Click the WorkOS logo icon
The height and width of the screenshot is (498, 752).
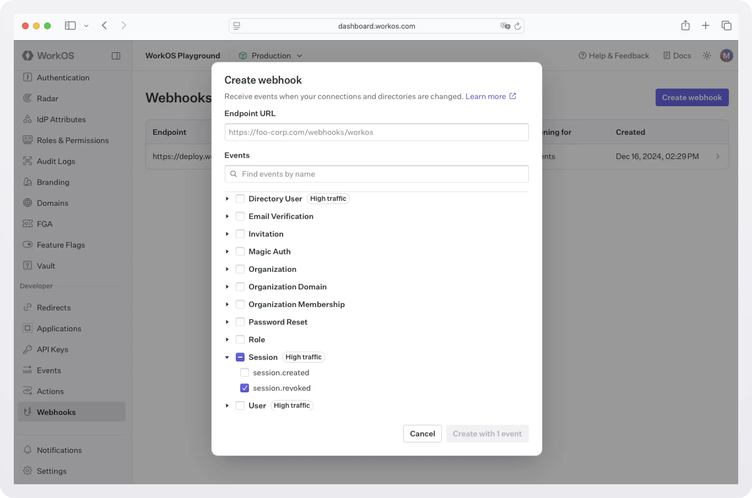28,56
